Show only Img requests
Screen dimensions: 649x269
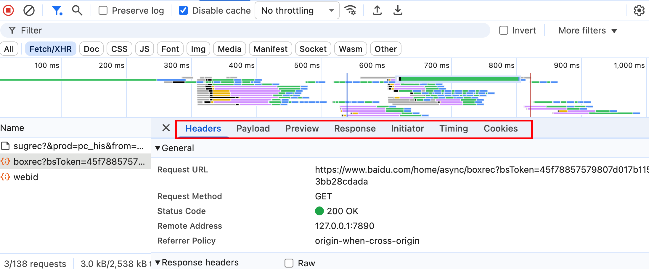click(x=198, y=49)
